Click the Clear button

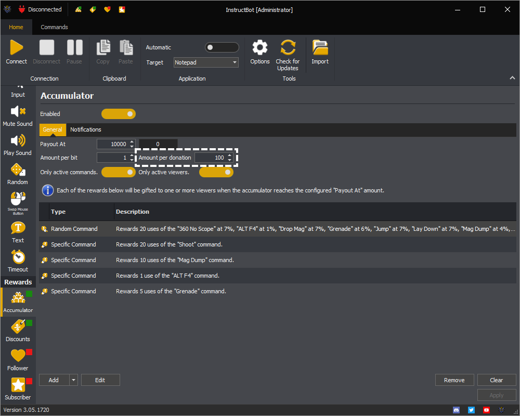tap(497, 380)
